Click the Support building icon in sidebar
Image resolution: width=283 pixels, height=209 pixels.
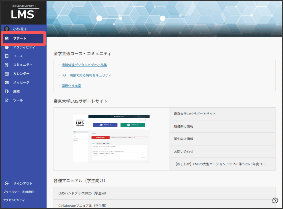[7, 38]
